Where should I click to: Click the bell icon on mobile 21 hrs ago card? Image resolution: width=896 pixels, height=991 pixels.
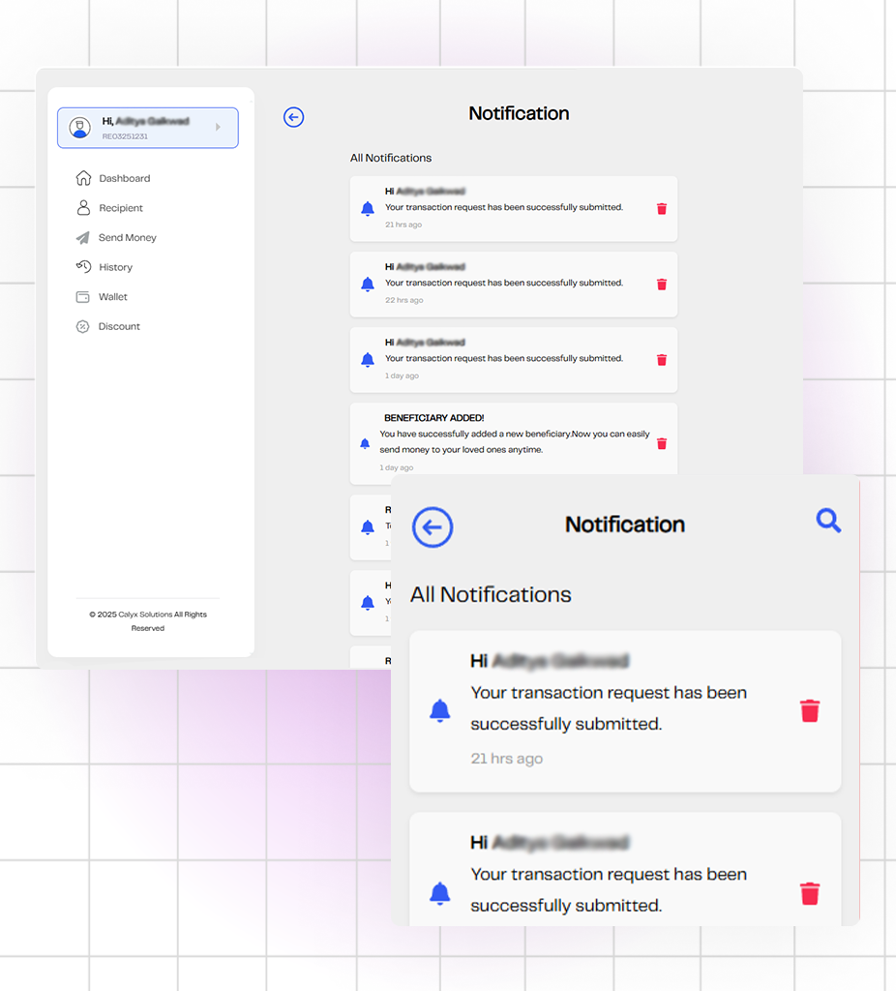[440, 711]
